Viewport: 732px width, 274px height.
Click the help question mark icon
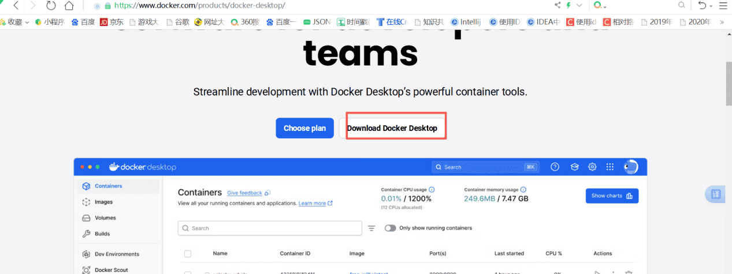point(555,167)
